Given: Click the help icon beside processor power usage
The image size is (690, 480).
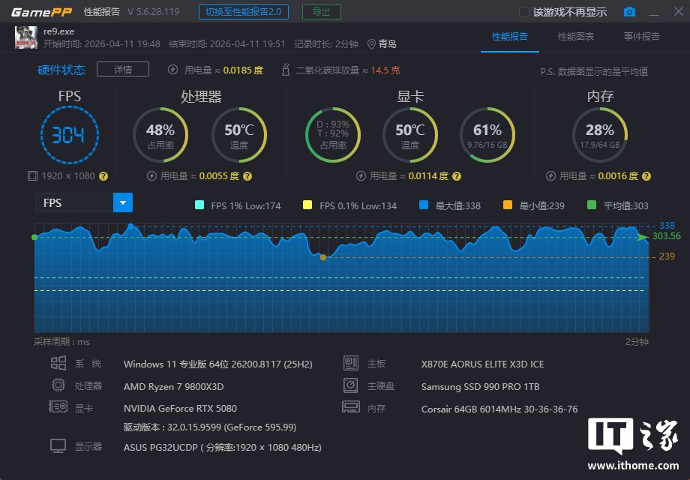Looking at the screenshot, I should click(247, 176).
